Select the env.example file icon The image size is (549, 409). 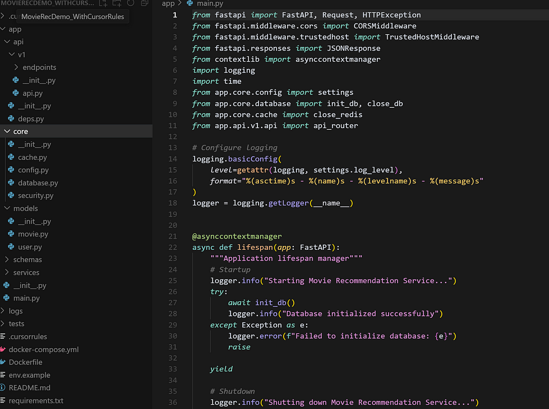3,375
